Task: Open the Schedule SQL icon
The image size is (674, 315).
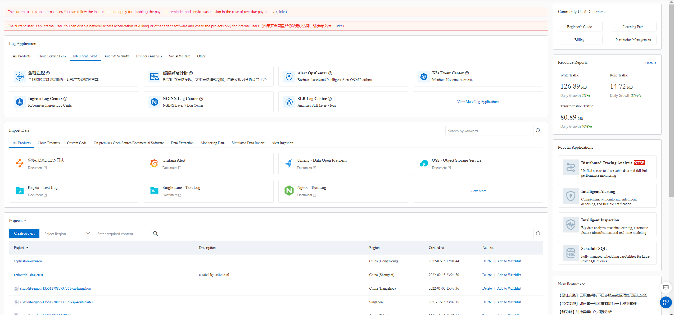Action: pos(571,253)
